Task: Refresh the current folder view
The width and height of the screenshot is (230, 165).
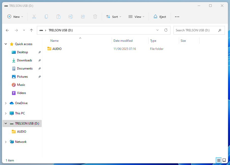Action: coord(166,30)
